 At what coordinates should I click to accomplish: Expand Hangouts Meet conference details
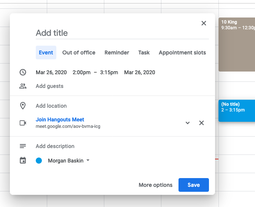pyautogui.click(x=188, y=123)
